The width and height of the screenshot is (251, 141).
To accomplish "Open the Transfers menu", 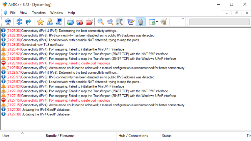I will (x=39, y=13).
